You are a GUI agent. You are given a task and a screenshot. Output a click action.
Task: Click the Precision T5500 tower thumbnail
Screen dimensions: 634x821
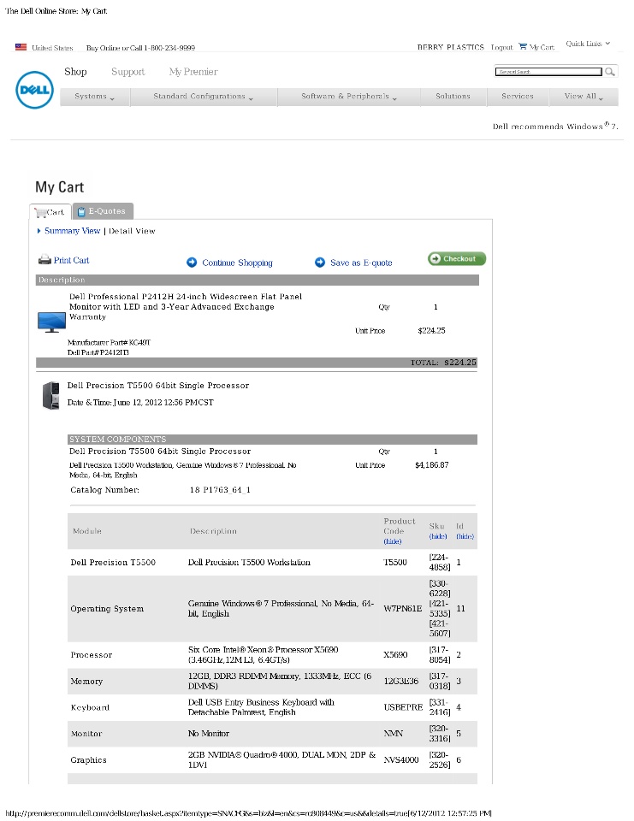[50, 395]
